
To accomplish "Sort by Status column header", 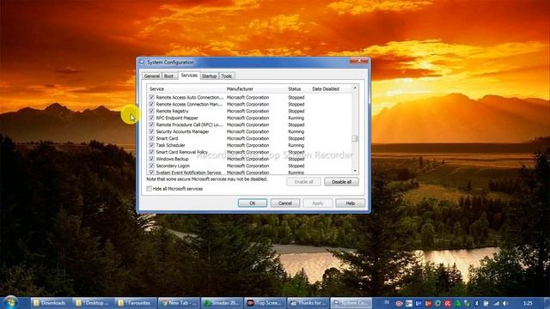I will click(x=298, y=89).
